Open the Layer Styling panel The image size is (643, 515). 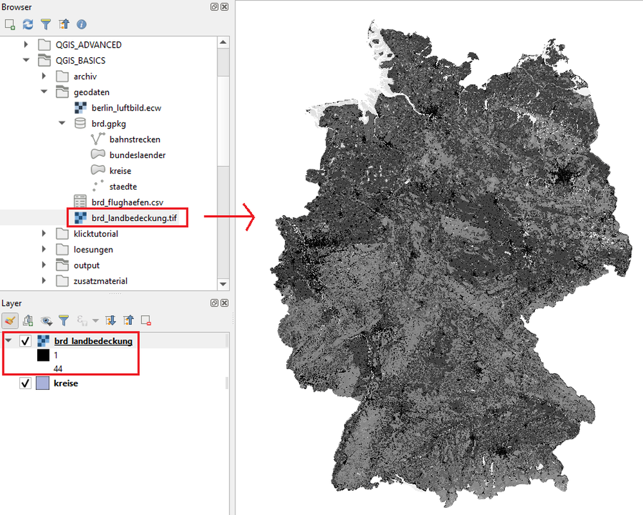[11, 320]
